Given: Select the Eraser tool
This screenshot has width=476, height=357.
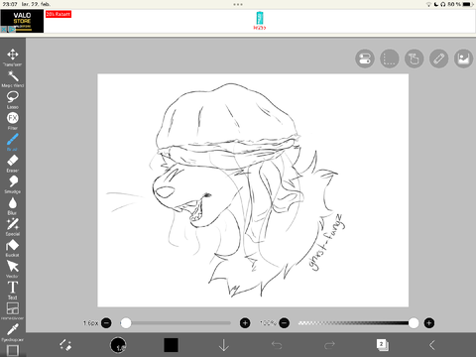Looking at the screenshot, I should coord(13,164).
